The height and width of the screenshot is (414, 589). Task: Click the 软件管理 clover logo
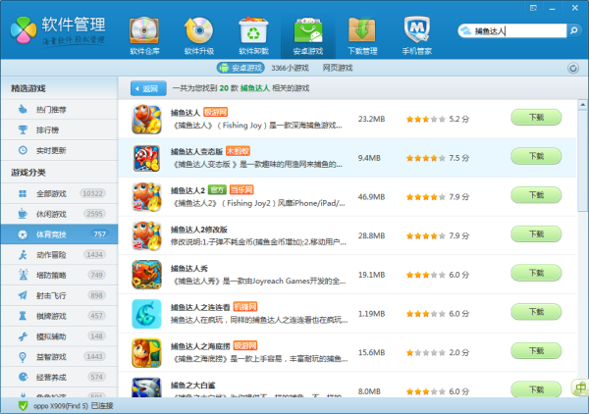click(x=24, y=30)
